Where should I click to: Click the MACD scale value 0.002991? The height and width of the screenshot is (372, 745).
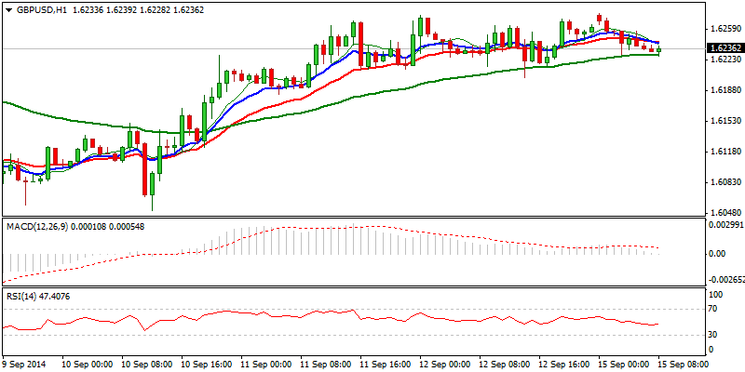point(726,224)
